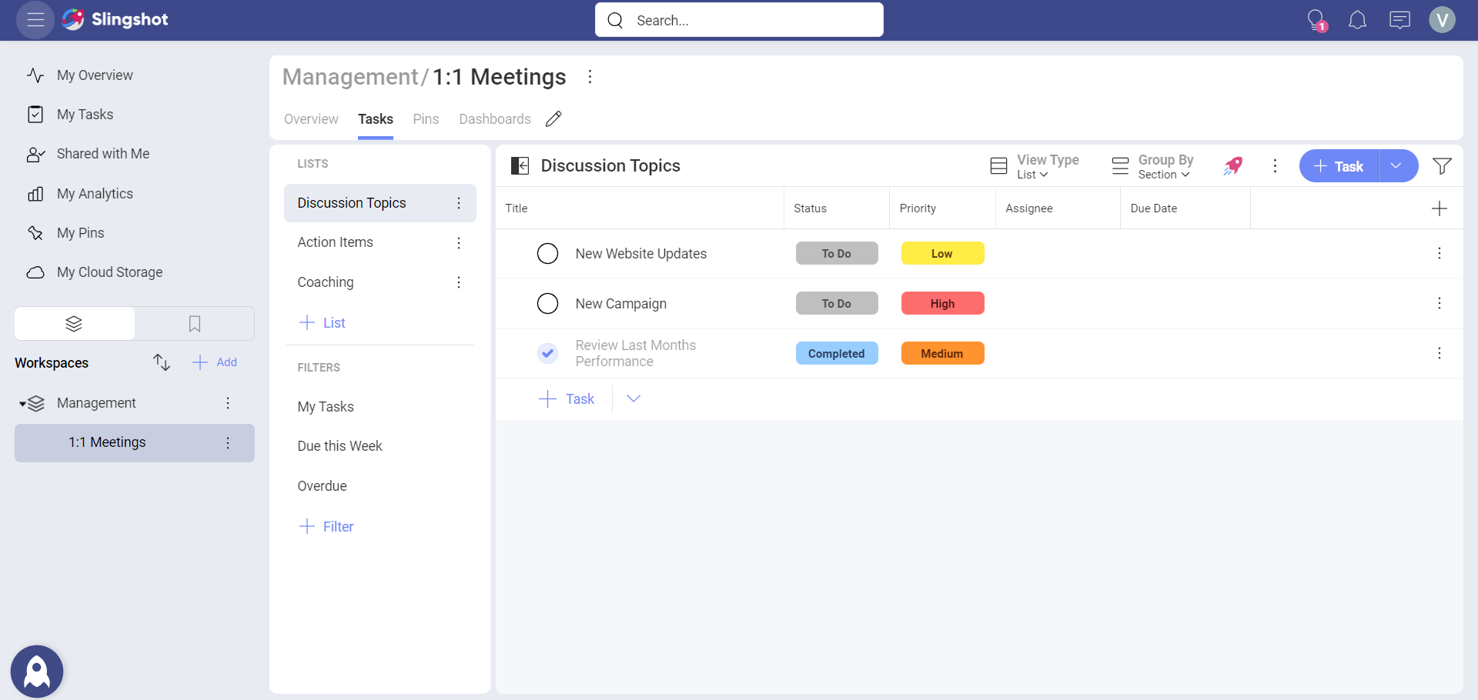Open more options for New Website Updates row
Image resolution: width=1478 pixels, height=700 pixels.
coord(1439,253)
